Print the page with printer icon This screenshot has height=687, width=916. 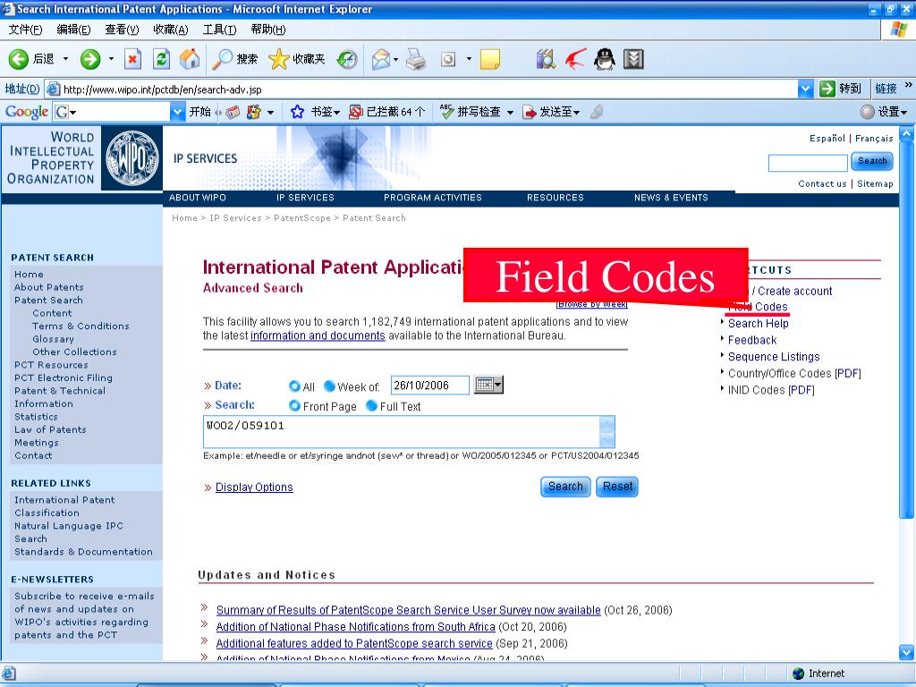click(416, 59)
